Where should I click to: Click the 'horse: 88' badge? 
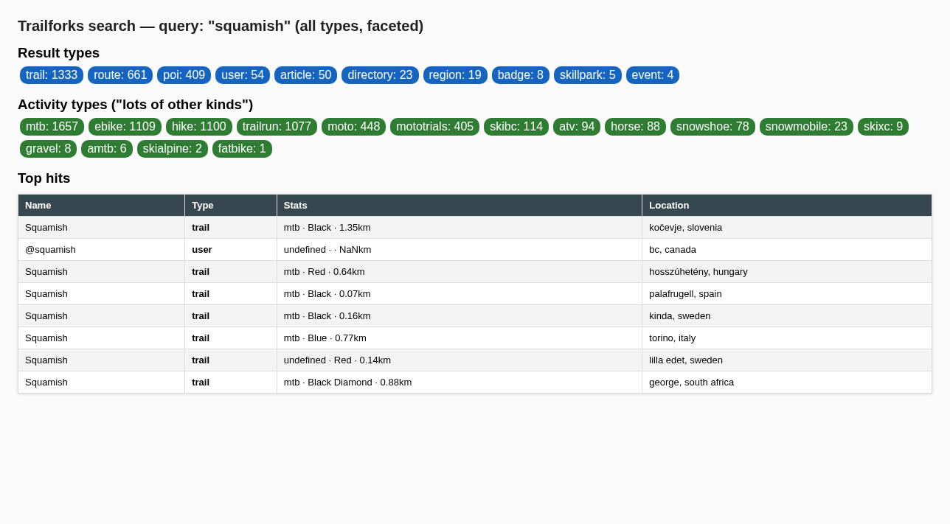click(x=635, y=127)
